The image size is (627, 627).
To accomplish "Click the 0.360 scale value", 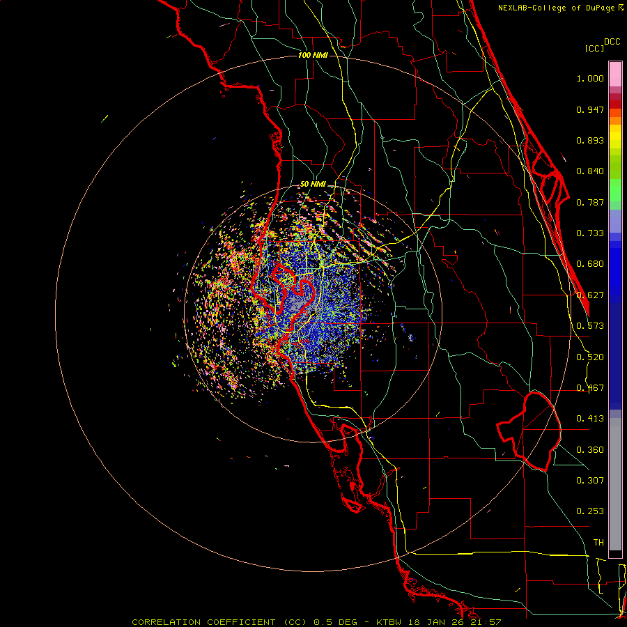I will [590, 450].
